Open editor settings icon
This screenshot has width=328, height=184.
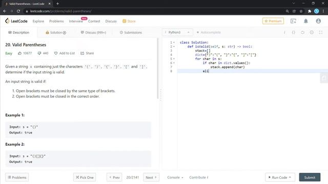pos(312,32)
